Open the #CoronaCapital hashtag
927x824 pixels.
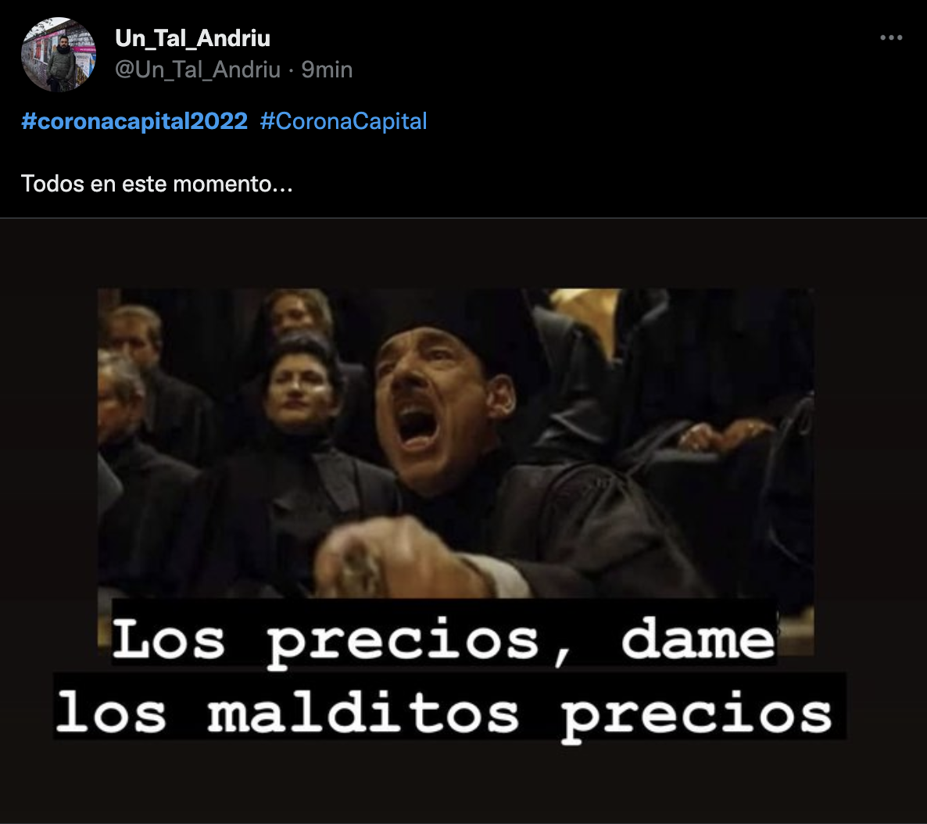(x=343, y=121)
